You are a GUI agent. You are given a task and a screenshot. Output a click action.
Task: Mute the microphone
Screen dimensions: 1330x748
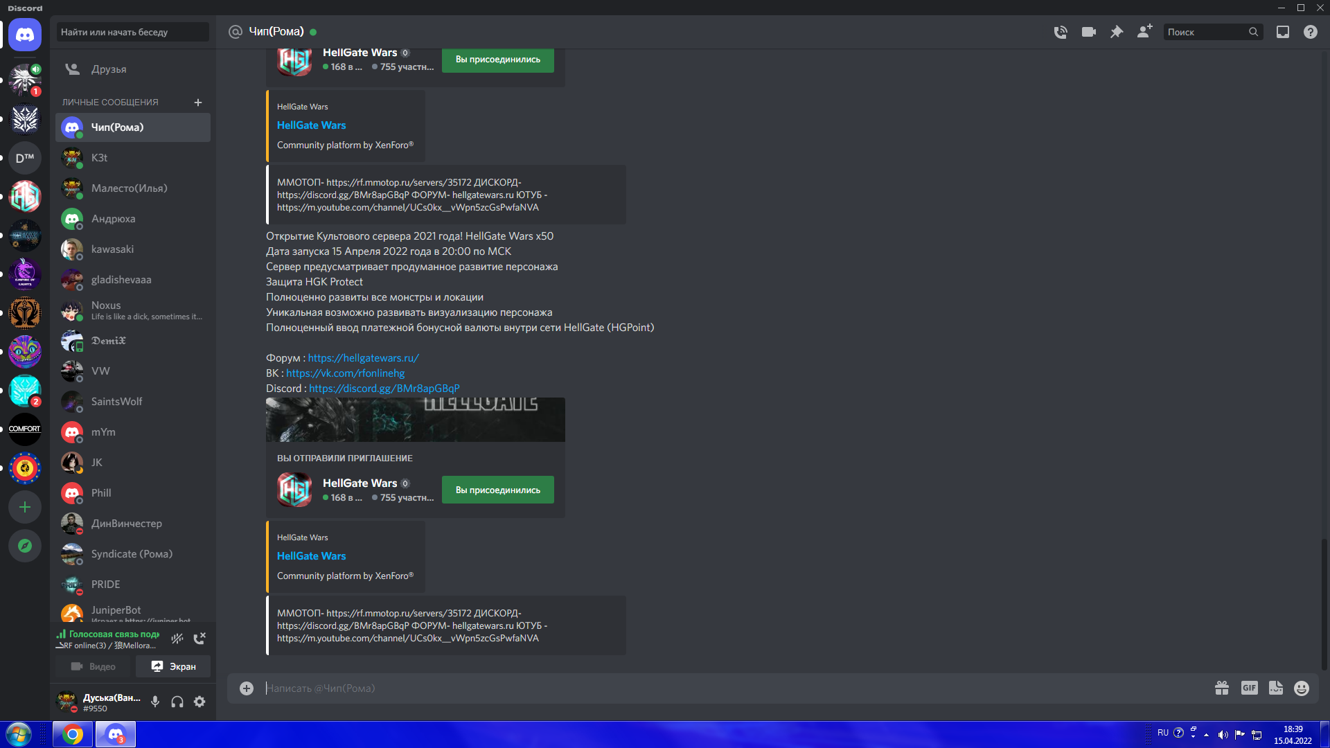click(155, 702)
